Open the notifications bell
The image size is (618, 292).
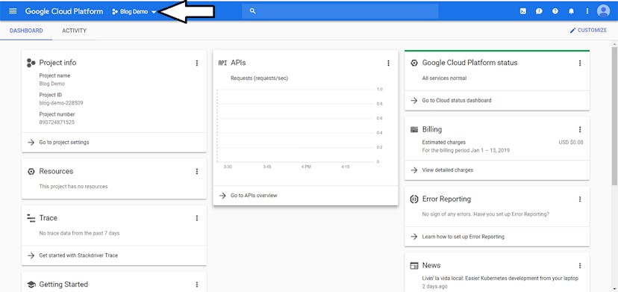pyautogui.click(x=571, y=11)
